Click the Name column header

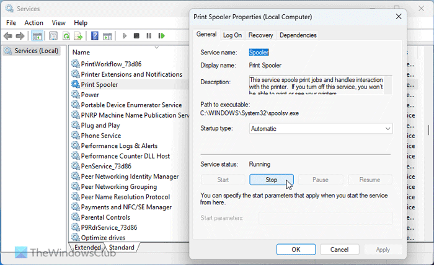(x=81, y=53)
